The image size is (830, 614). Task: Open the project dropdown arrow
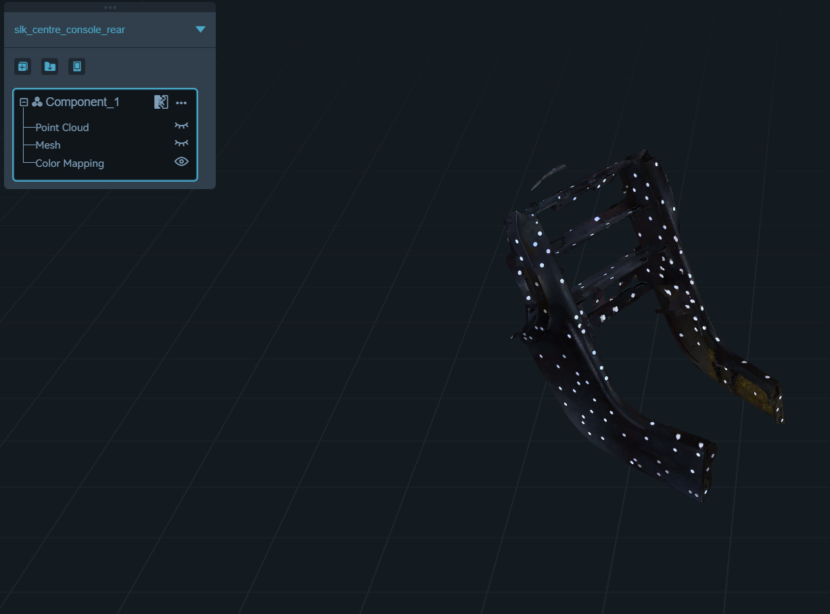tap(200, 29)
